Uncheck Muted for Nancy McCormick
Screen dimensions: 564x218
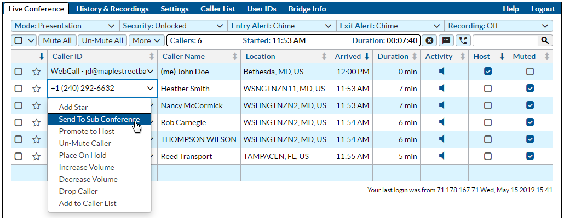coord(530,105)
